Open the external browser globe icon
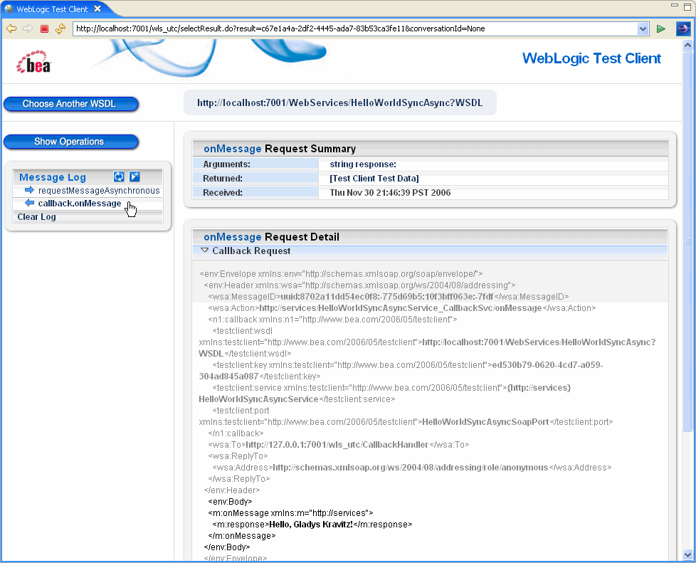The height and width of the screenshot is (563, 696). point(683,29)
